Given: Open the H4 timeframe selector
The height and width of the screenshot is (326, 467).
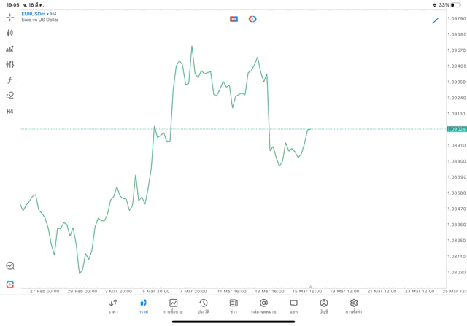Looking at the screenshot, I should click(x=10, y=112).
